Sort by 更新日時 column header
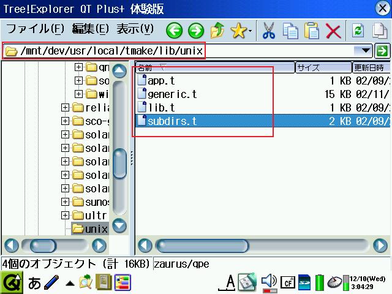The height and width of the screenshot is (294, 392). 372,67
